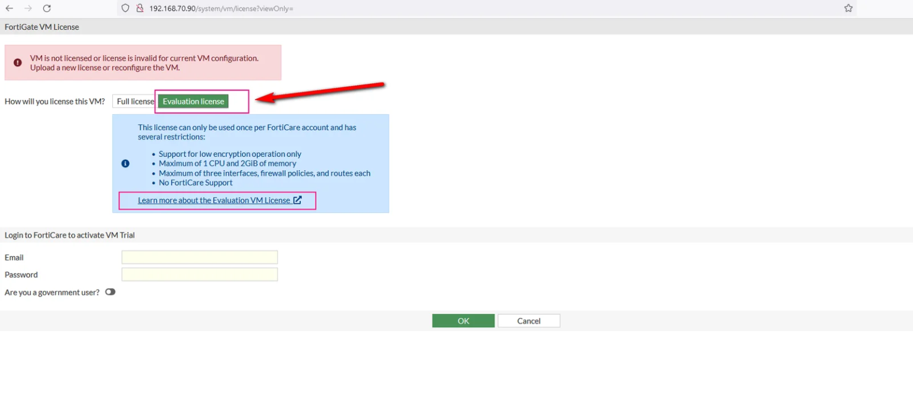Click the Email input field
This screenshot has width=913, height=415.
tap(199, 257)
